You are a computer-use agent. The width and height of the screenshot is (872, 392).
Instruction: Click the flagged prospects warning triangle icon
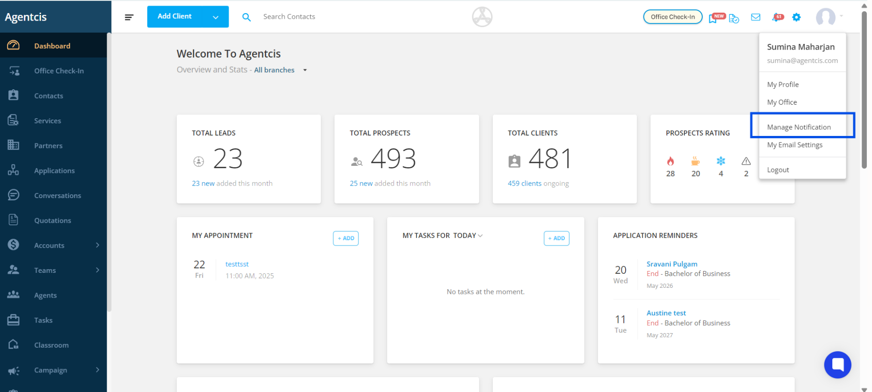746,161
